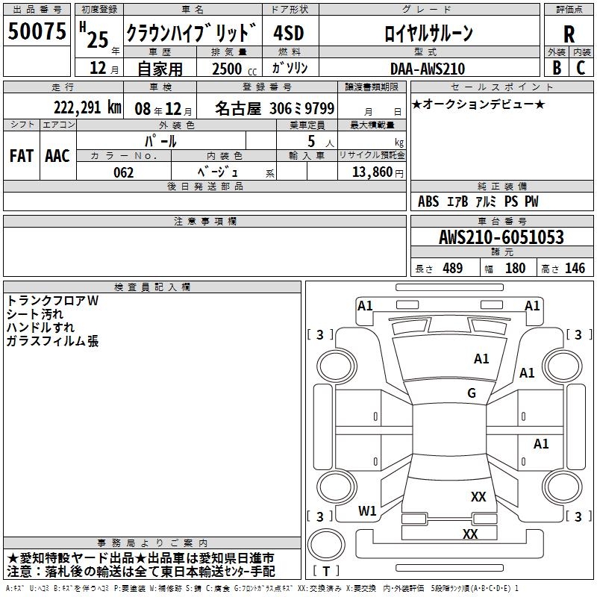
Task: Click the 出品番号 header
Action: point(37,10)
